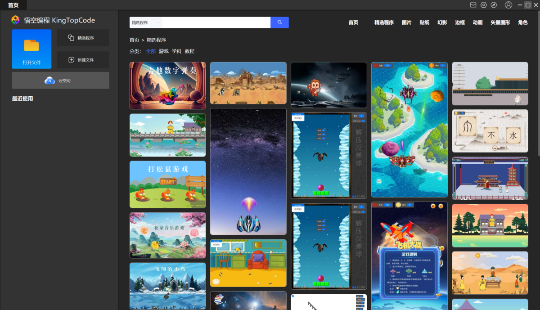This screenshot has width=540, height=310.
Task: Click the 悟空编程 KingTopCode logo icon
Action: coord(15,20)
